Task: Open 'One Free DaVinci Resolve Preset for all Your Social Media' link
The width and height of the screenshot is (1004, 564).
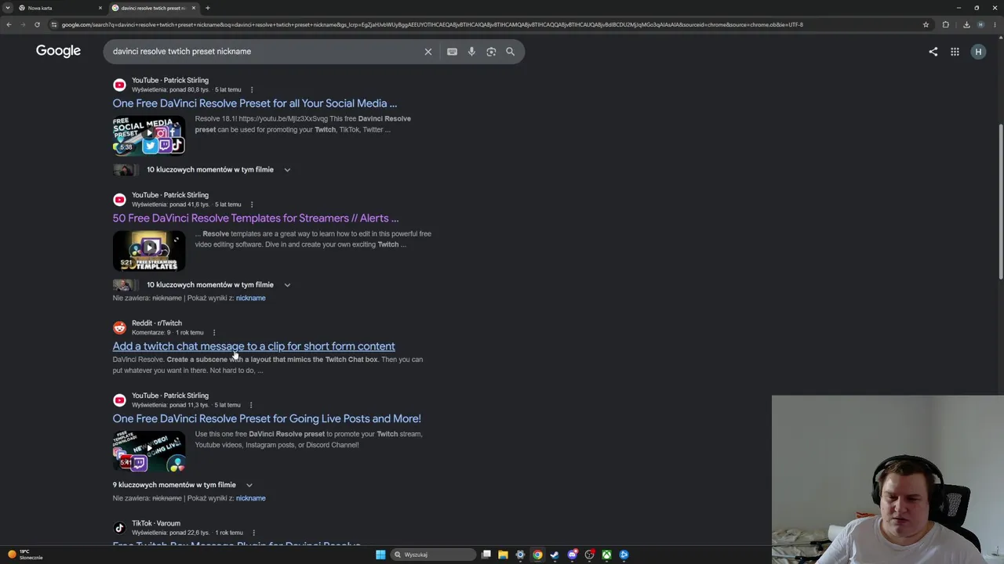Action: [x=255, y=103]
